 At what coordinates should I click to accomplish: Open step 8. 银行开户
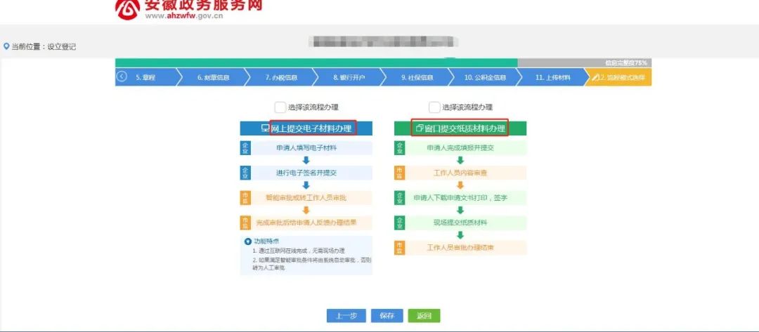coord(349,77)
